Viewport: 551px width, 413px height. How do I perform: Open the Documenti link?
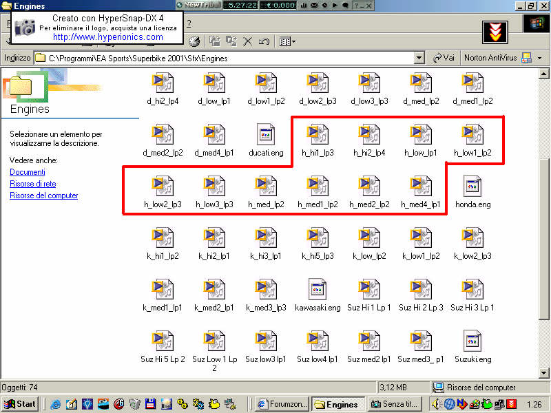point(28,172)
